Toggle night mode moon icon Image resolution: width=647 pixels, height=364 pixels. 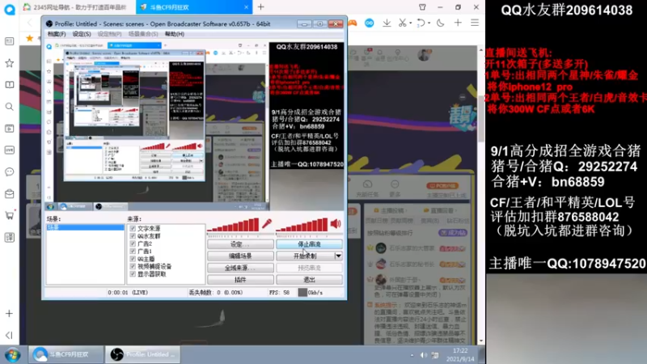tap(441, 23)
